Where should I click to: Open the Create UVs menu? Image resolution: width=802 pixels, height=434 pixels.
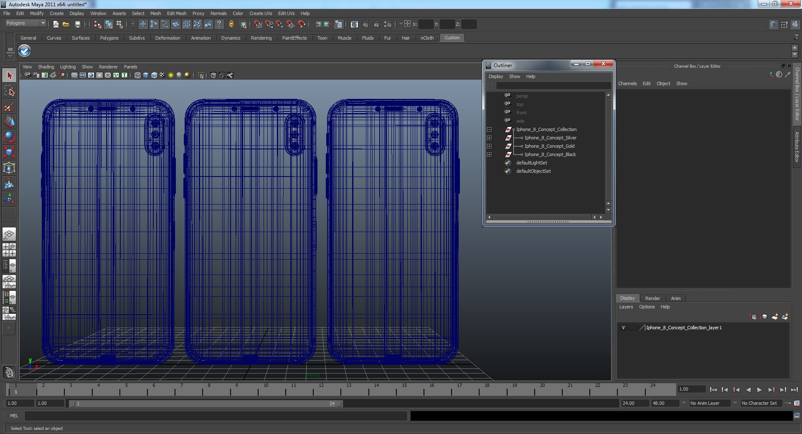pyautogui.click(x=261, y=13)
